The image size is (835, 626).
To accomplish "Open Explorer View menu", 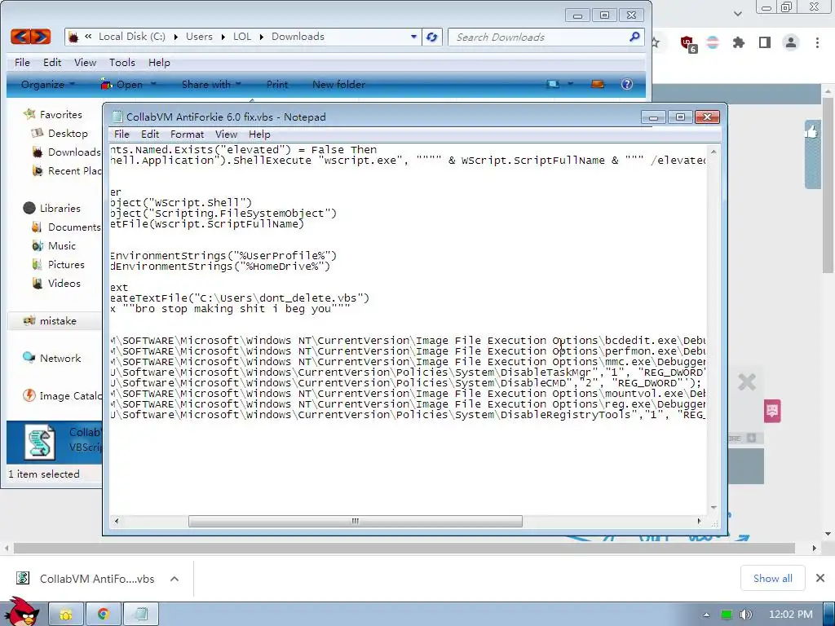I will click(x=85, y=62).
